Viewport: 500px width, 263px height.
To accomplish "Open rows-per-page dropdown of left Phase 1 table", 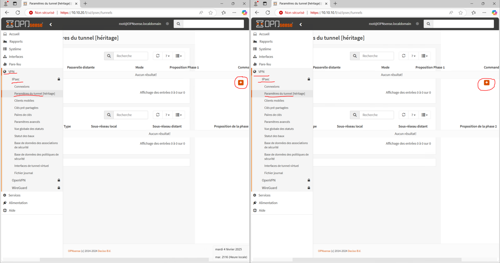I will pyautogui.click(x=167, y=56).
